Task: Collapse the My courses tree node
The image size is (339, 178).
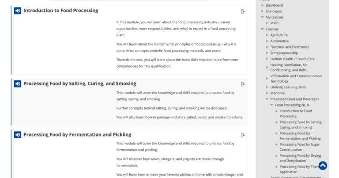Action: [262, 17]
